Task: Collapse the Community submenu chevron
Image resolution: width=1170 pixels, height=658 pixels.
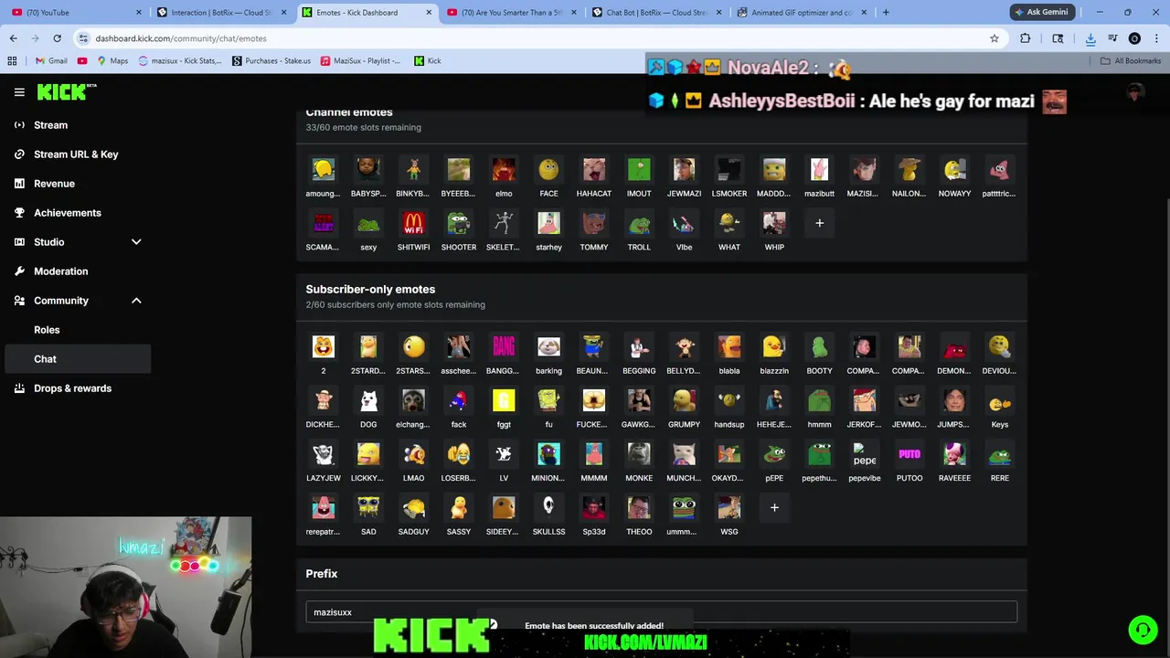Action: [x=136, y=301]
